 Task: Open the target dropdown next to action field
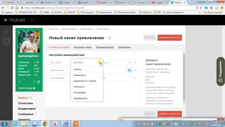pos(118,62)
